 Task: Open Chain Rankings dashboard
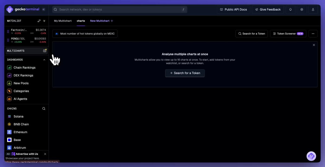pyautogui.click(x=24, y=67)
